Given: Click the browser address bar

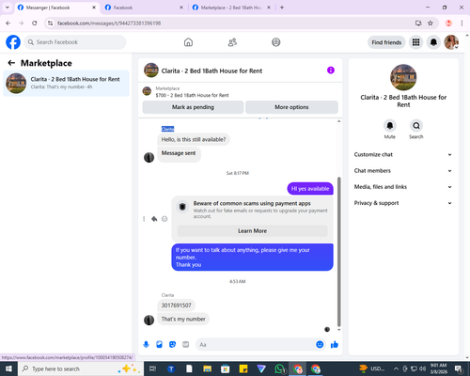Looking at the screenshot, I should (x=232, y=23).
